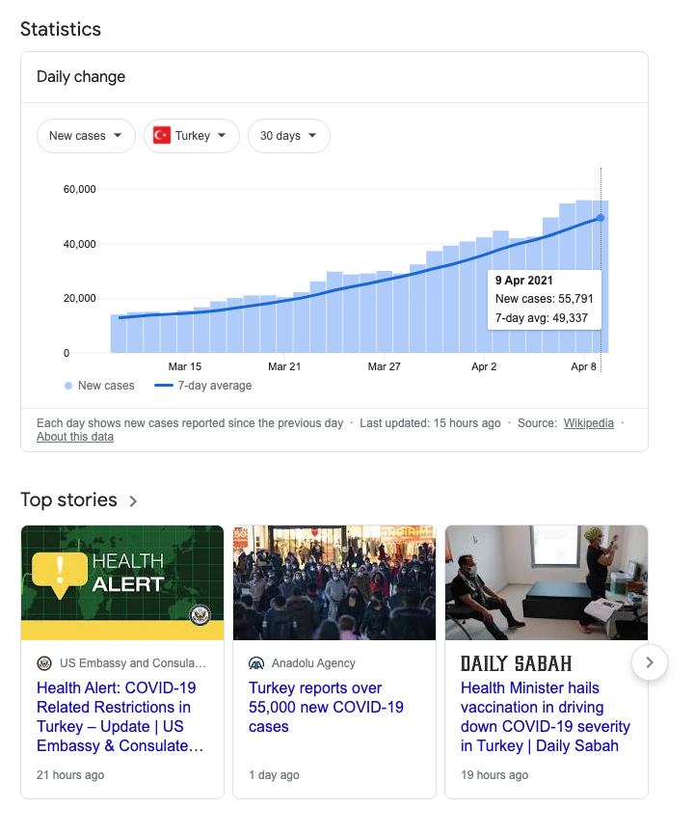Click the Daily change card title
The image size is (694, 835).
click(x=81, y=77)
